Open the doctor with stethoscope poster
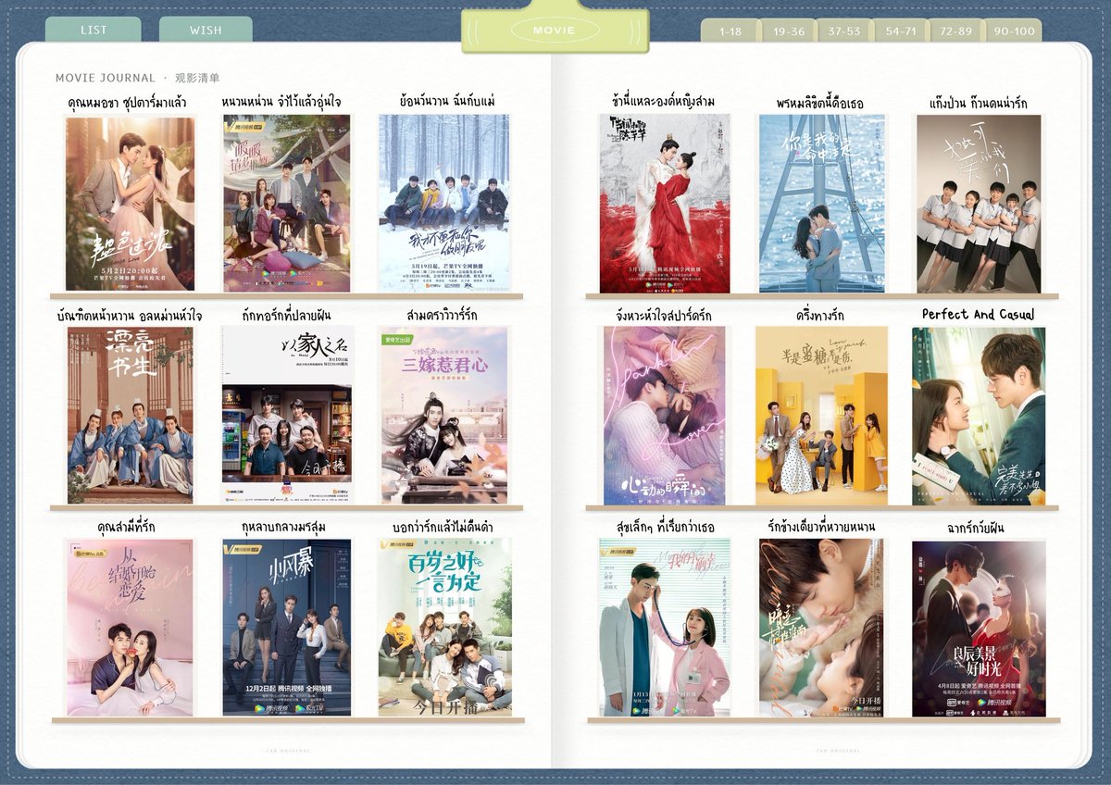1111x785 pixels. 665,628
